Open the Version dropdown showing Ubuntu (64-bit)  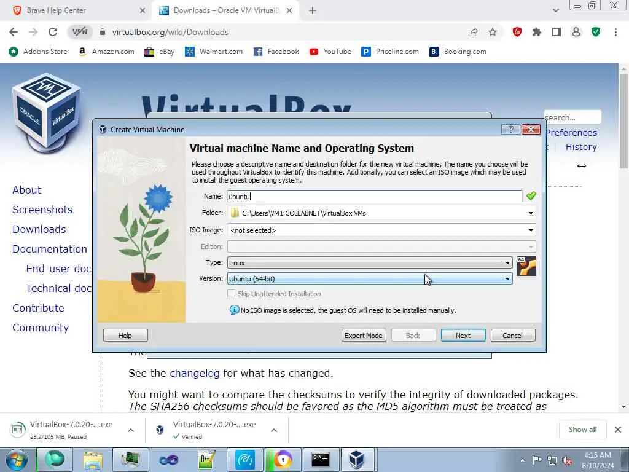[x=369, y=279]
